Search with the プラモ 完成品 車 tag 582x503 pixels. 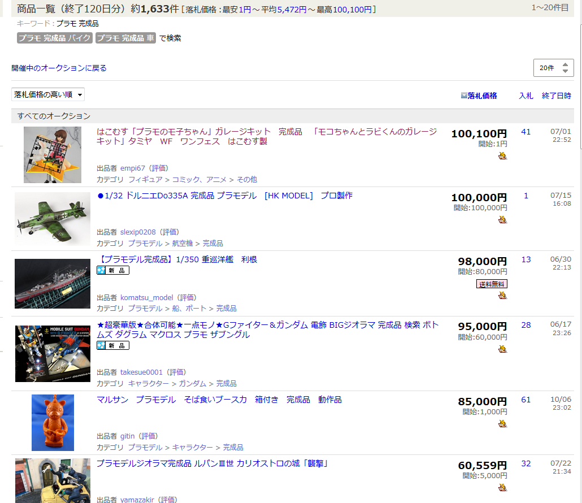tap(125, 38)
